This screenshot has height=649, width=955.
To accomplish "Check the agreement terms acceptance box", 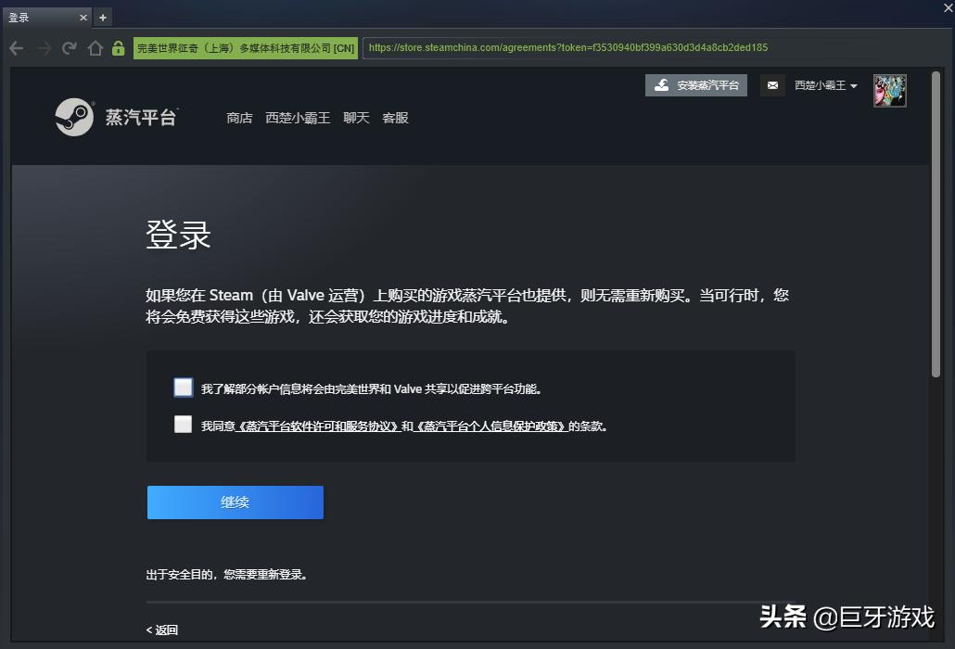I will 183,425.
